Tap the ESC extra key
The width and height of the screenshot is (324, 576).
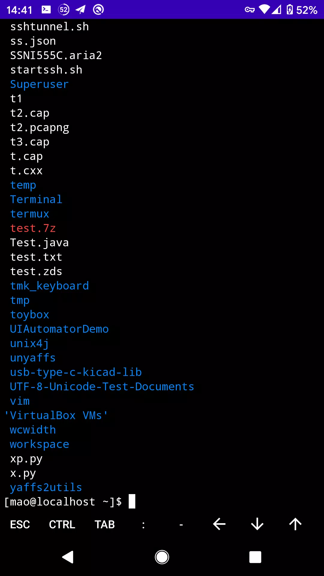pyautogui.click(x=20, y=524)
